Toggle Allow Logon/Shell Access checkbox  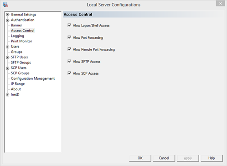[x=69, y=25]
